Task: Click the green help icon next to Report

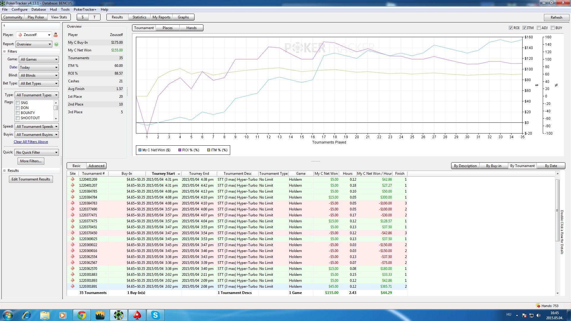Action: (x=56, y=44)
